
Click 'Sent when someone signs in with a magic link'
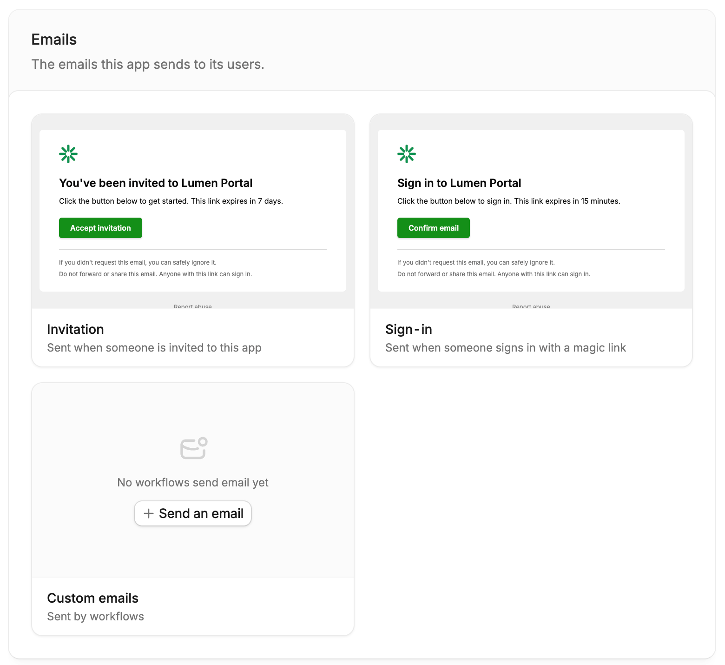click(506, 348)
